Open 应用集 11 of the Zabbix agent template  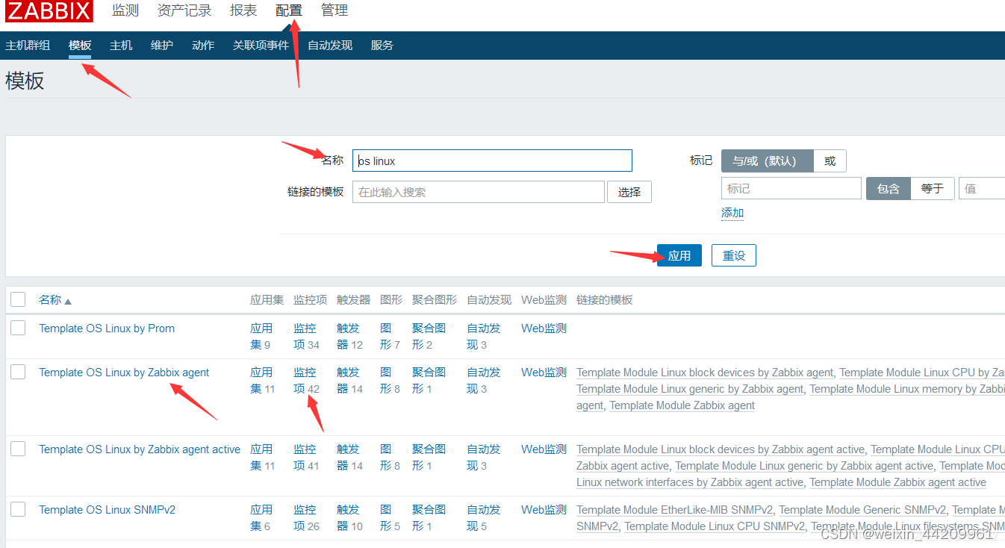click(x=261, y=381)
